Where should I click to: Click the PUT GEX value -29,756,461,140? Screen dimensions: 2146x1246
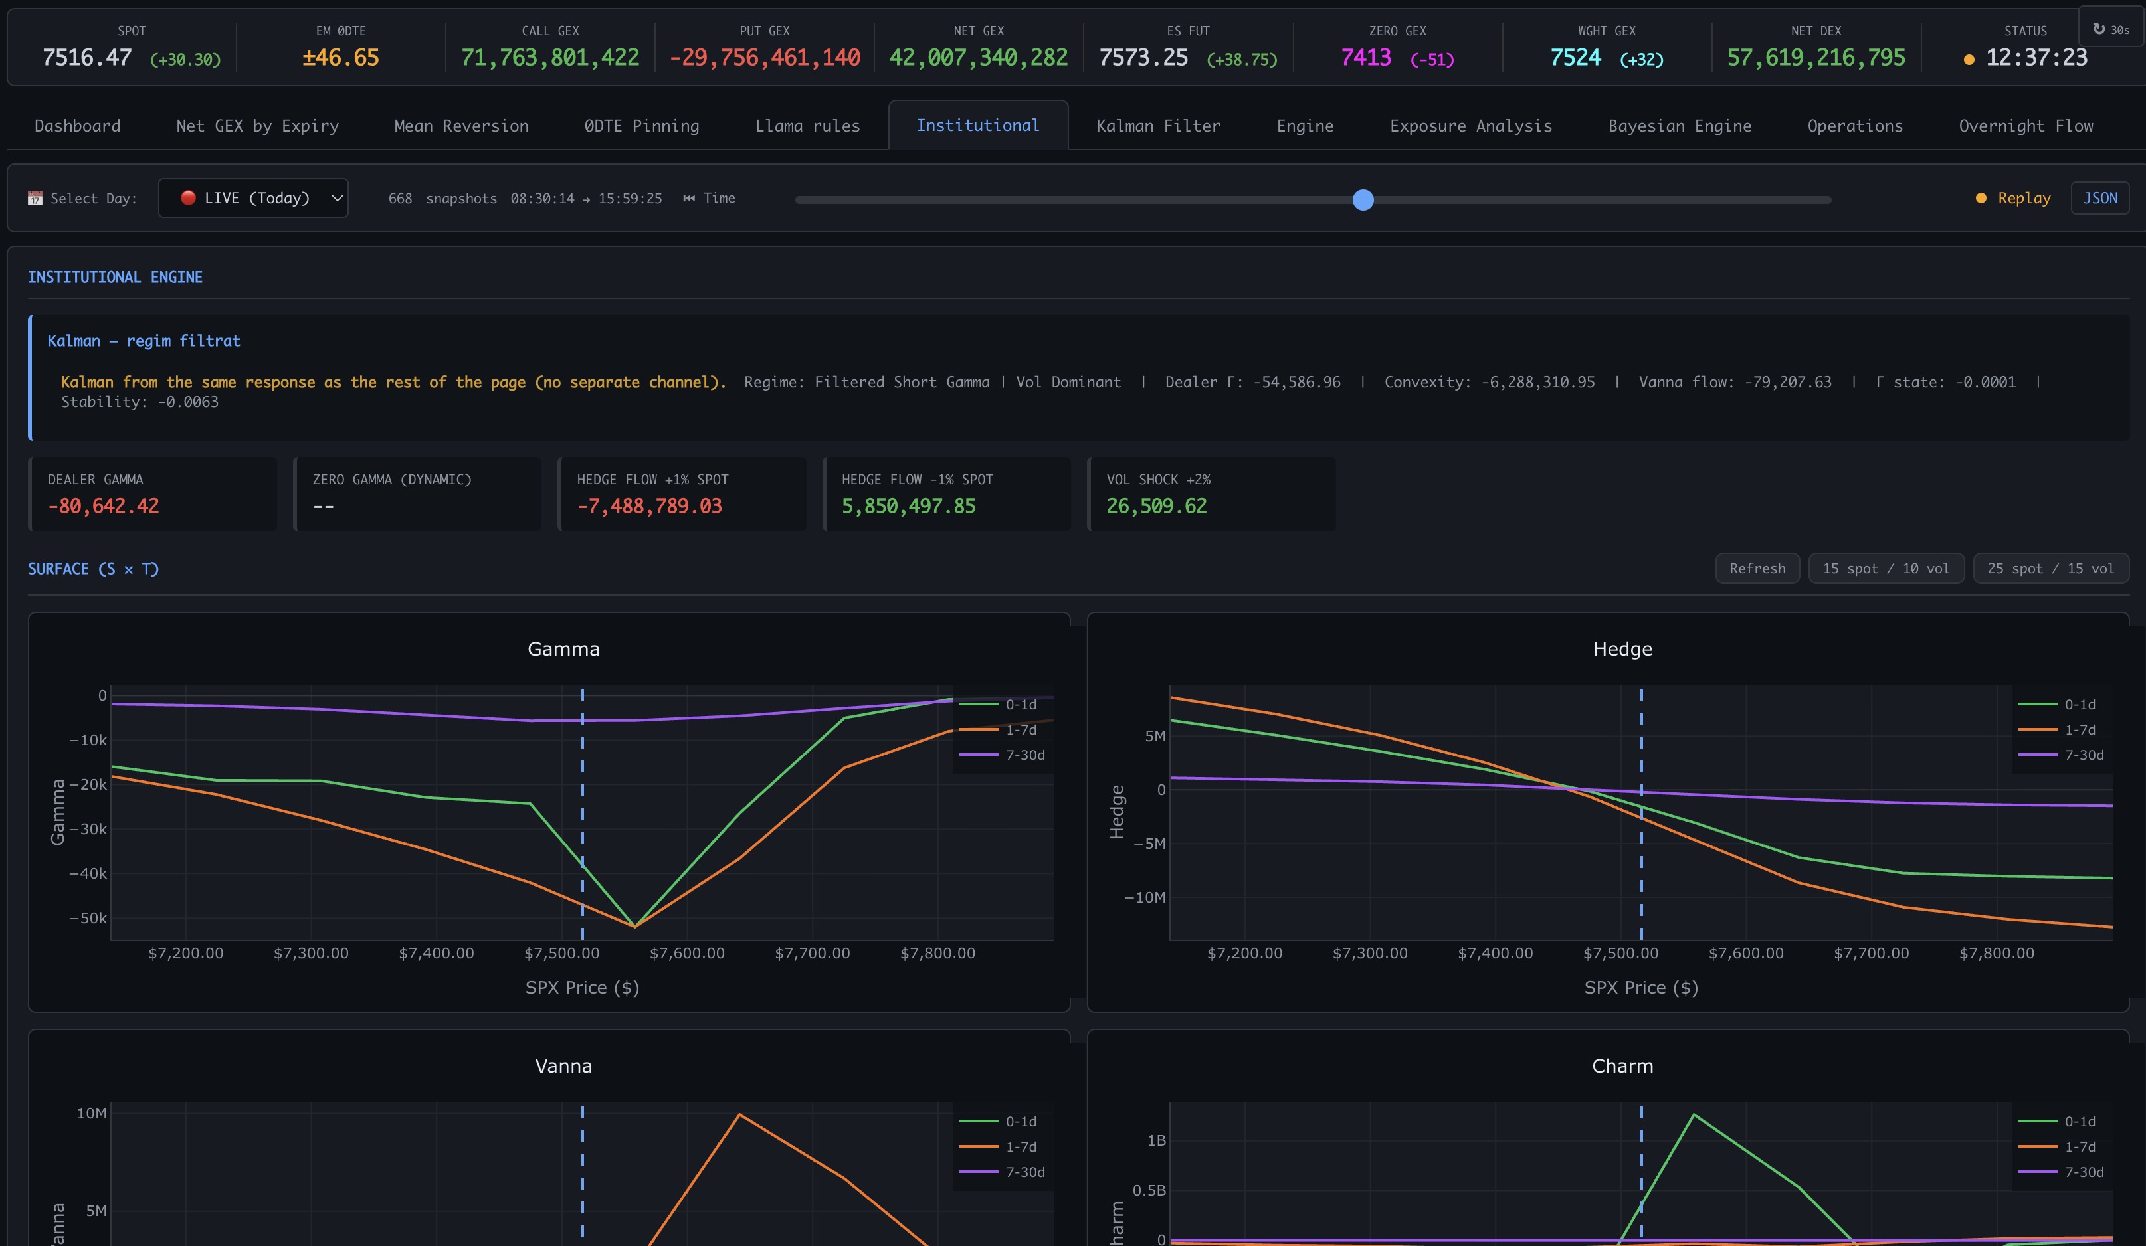pos(765,58)
